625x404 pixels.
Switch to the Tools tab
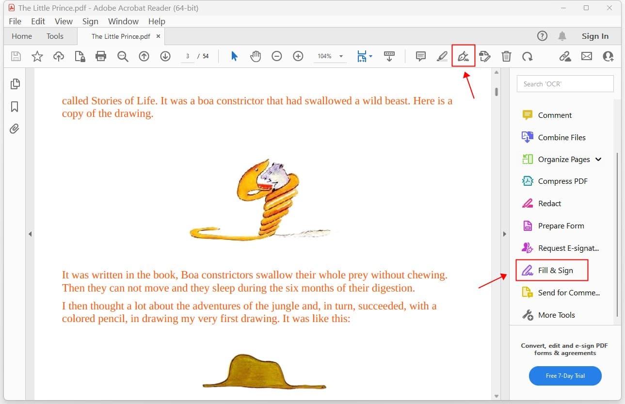pos(54,36)
